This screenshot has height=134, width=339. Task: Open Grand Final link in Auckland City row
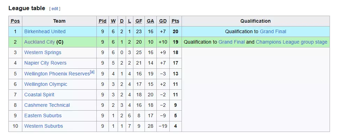231,42
